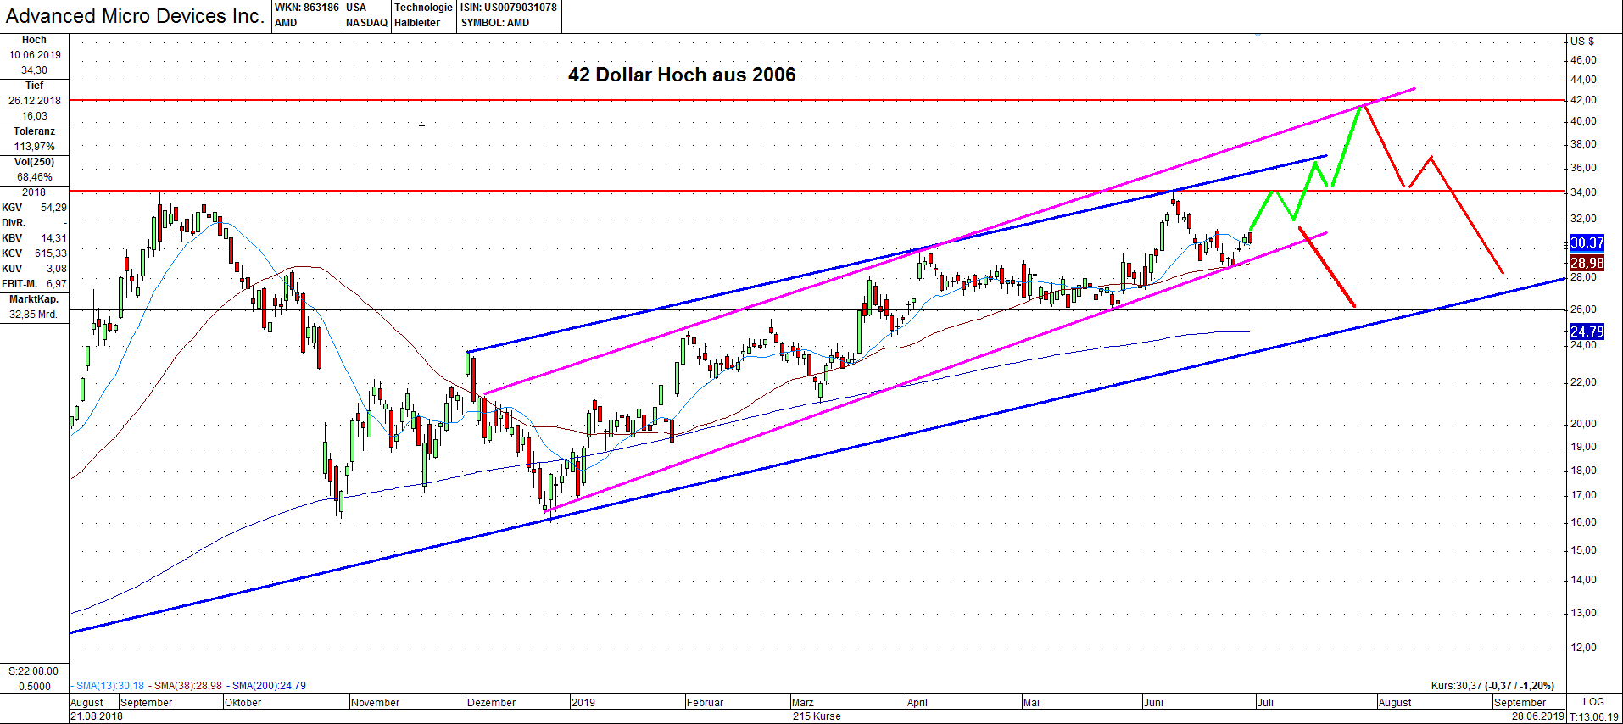Select the "42,00" price axis label
The width and height of the screenshot is (1623, 724).
[x=1583, y=100]
